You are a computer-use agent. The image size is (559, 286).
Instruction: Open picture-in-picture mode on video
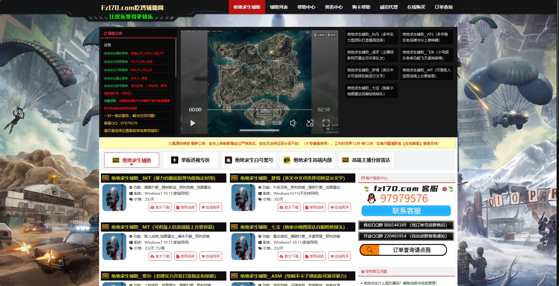(x=310, y=123)
